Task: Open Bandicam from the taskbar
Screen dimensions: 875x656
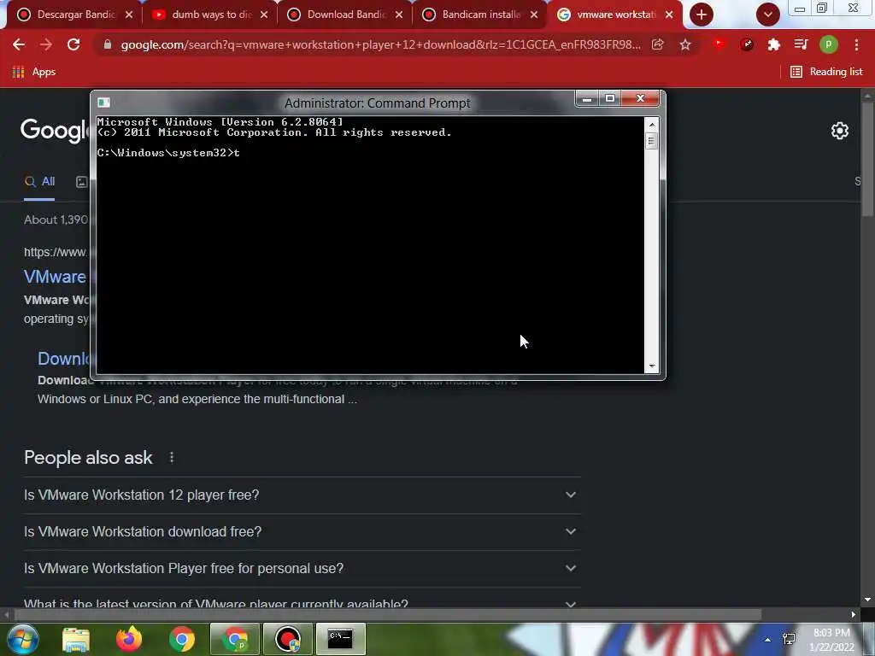Action: coord(288,639)
